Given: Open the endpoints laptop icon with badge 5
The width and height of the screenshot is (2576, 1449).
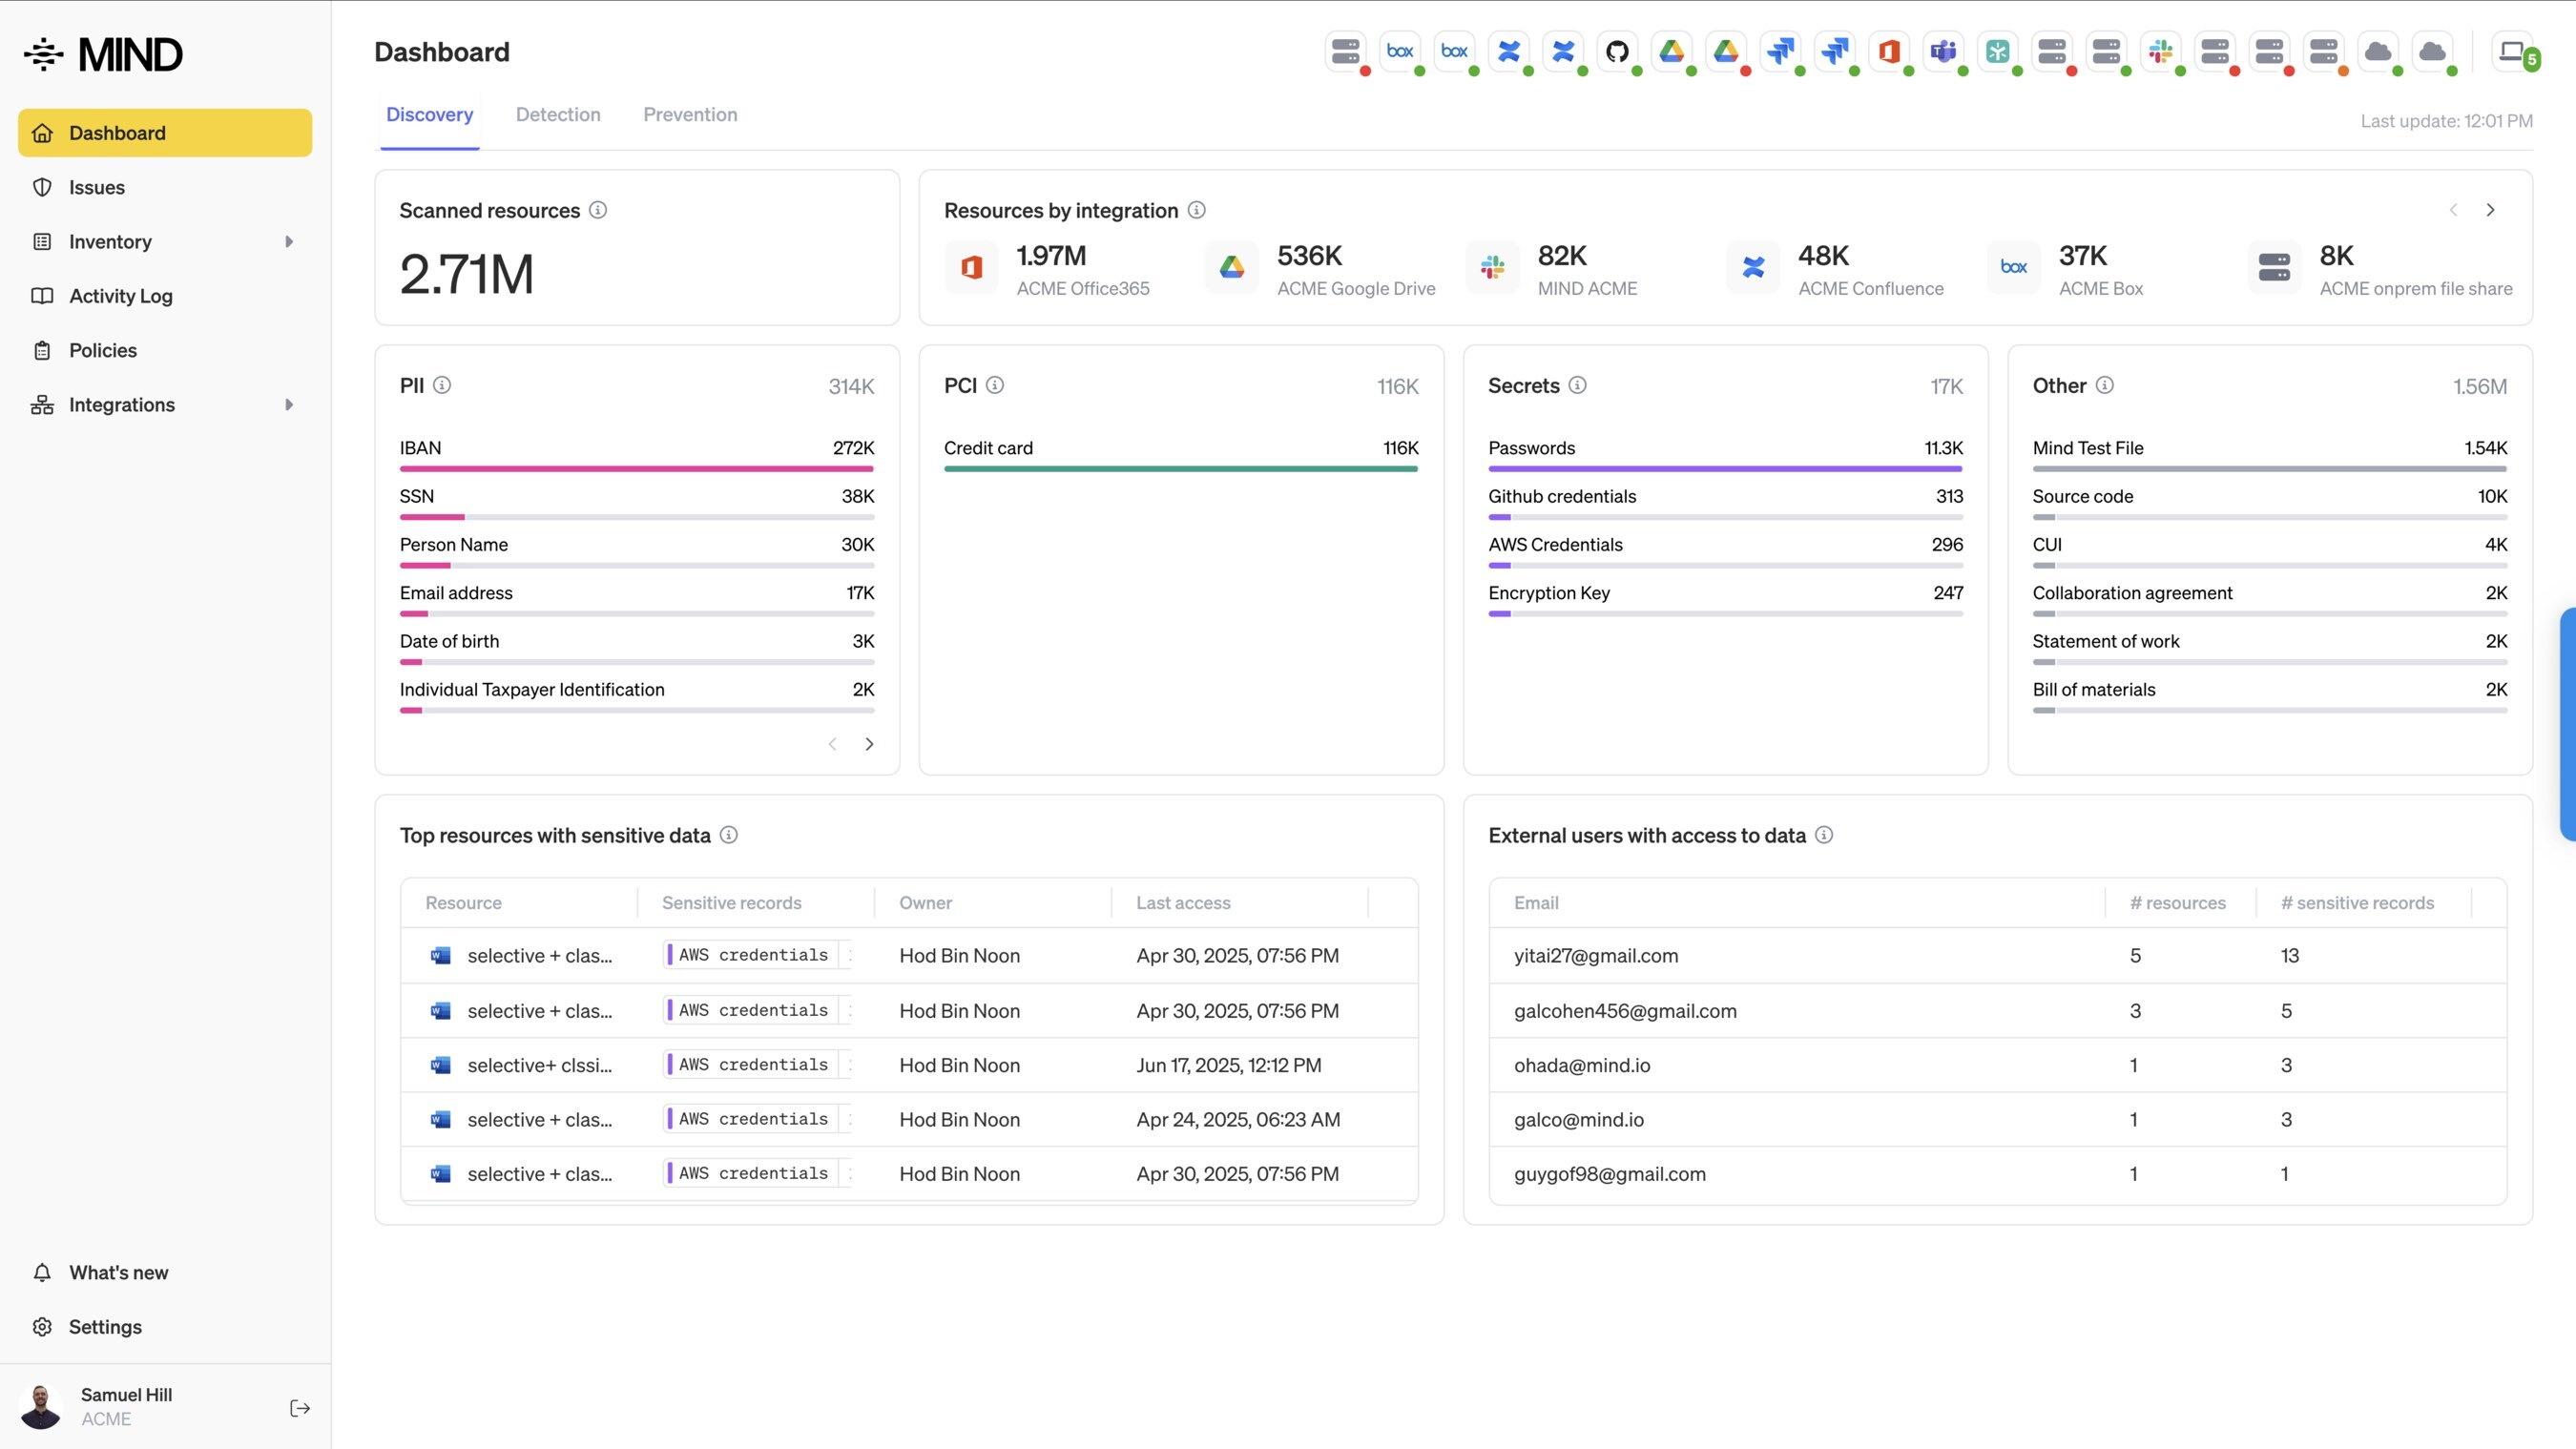Looking at the screenshot, I should (2512, 51).
